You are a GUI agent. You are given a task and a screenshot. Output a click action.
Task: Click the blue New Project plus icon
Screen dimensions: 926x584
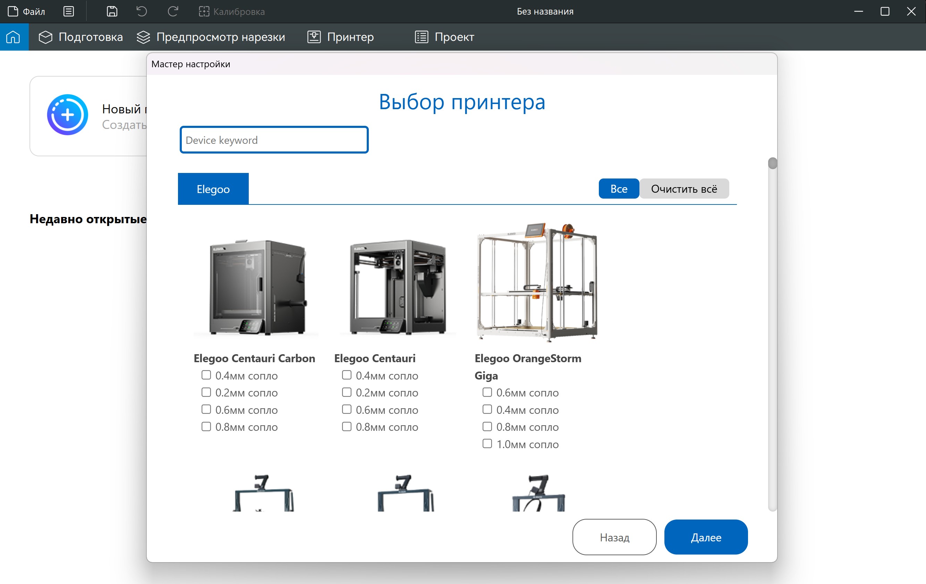pyautogui.click(x=67, y=115)
